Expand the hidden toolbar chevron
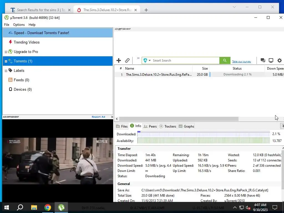The height and width of the screenshot is (213, 284). [138, 58]
